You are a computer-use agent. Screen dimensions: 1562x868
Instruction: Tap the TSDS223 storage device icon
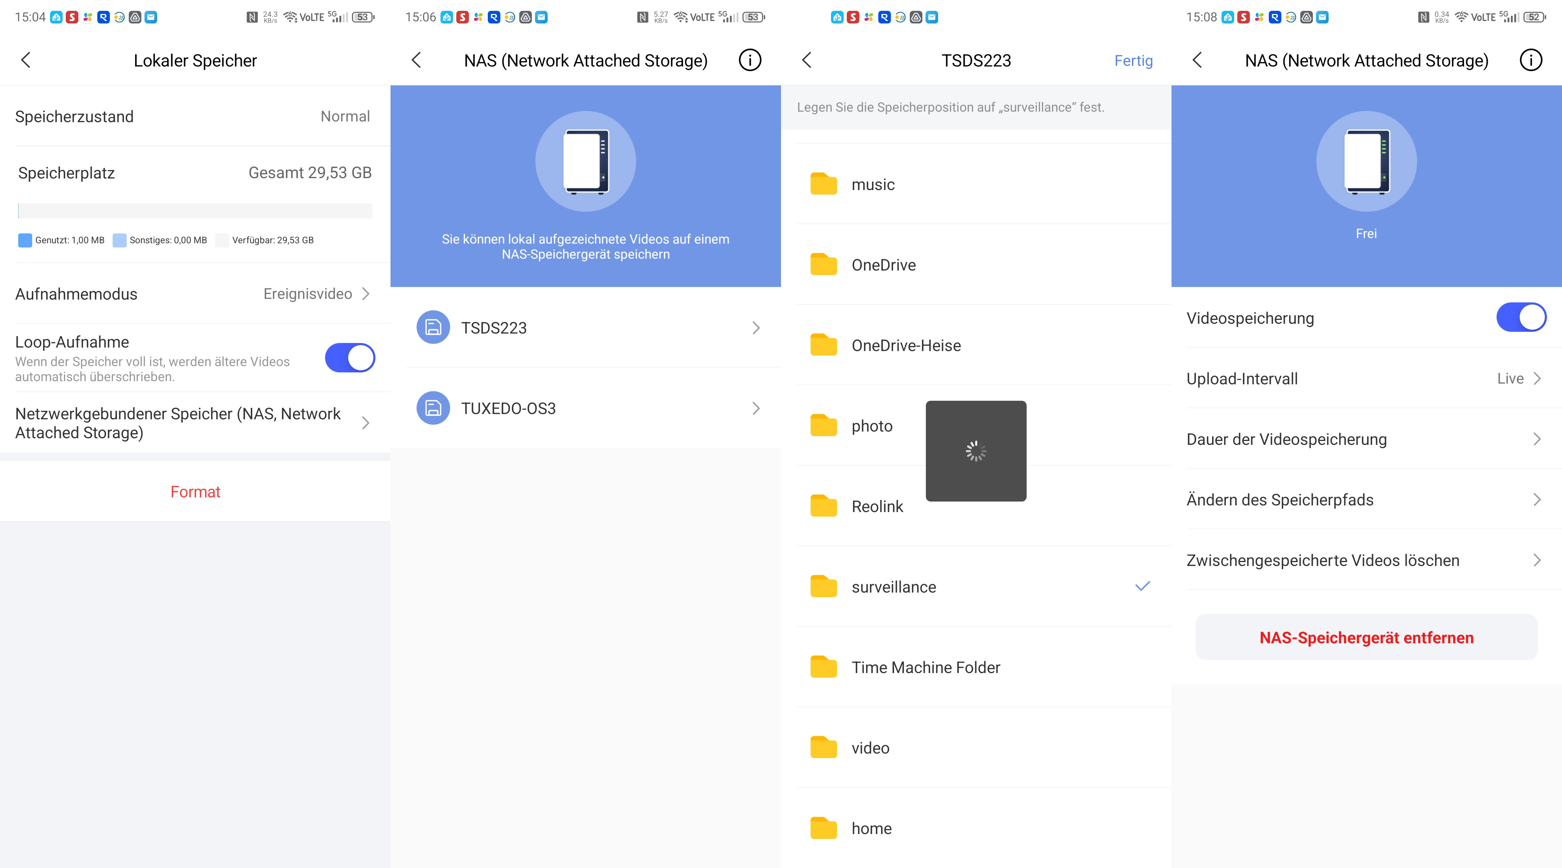433,328
